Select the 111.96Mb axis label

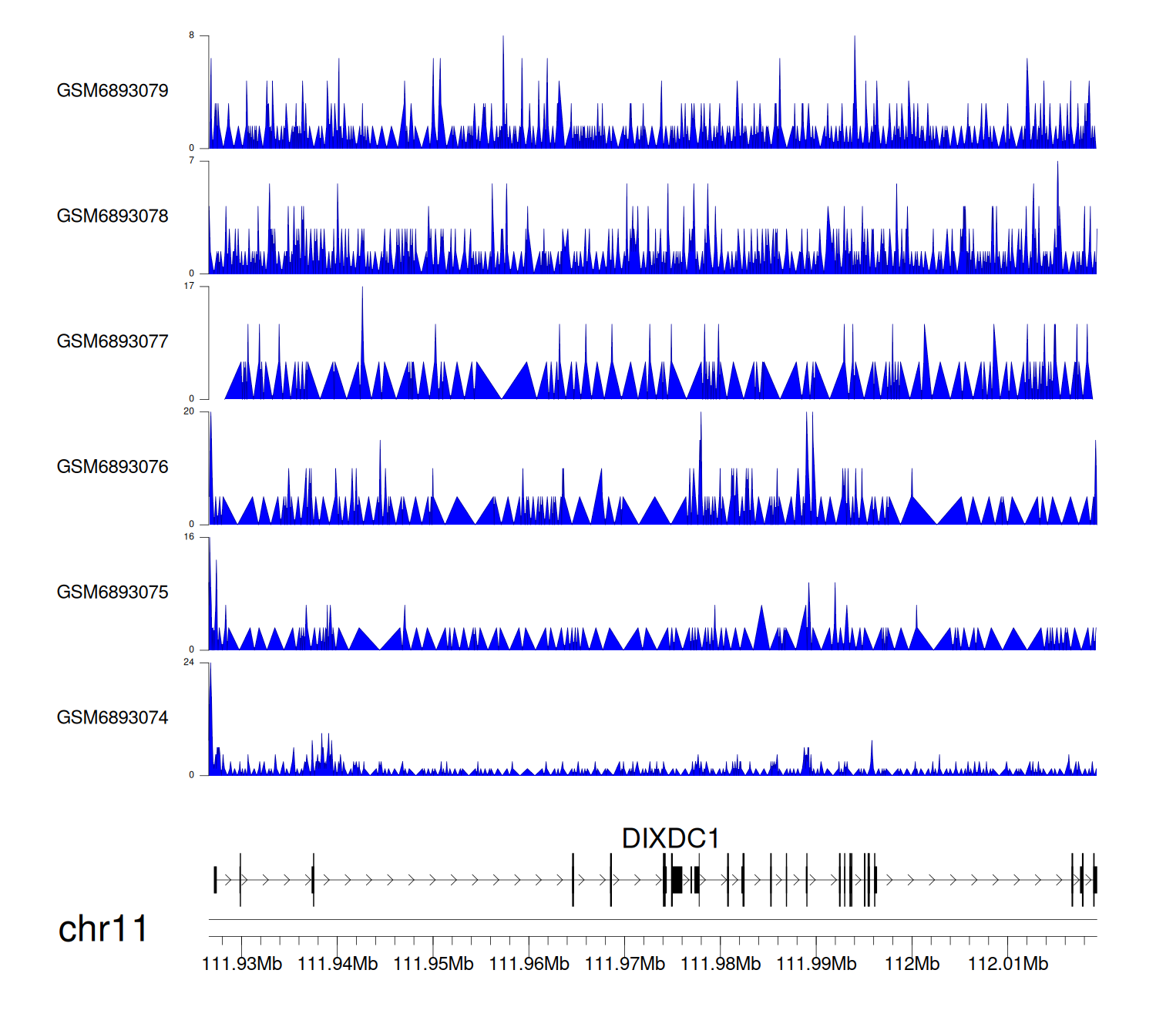tap(529, 964)
